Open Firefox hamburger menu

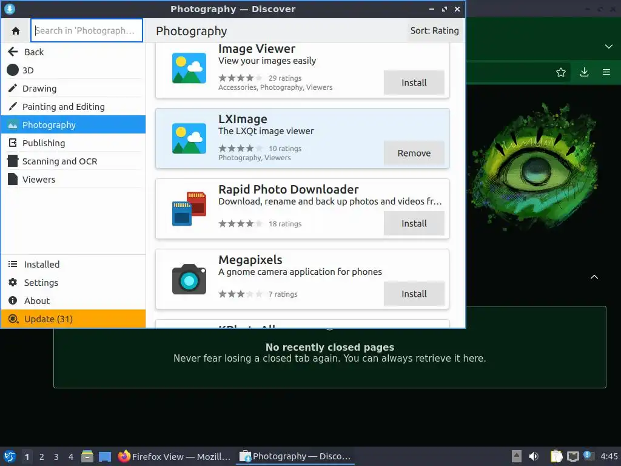[x=606, y=72]
